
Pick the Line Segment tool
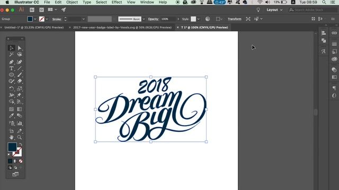pyautogui.click(x=20, y=69)
